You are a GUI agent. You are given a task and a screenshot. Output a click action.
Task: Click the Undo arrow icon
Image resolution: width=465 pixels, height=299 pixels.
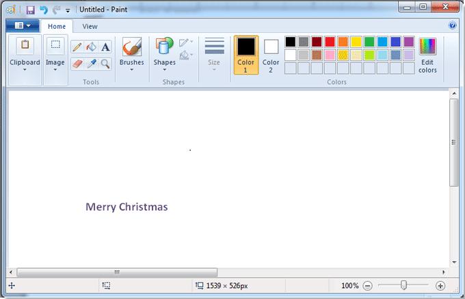tap(44, 10)
